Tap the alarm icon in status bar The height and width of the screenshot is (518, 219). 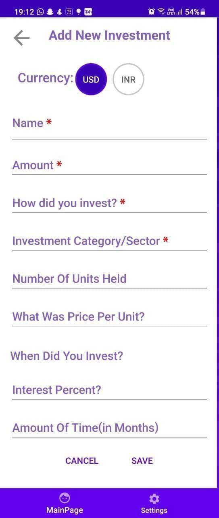tap(152, 12)
